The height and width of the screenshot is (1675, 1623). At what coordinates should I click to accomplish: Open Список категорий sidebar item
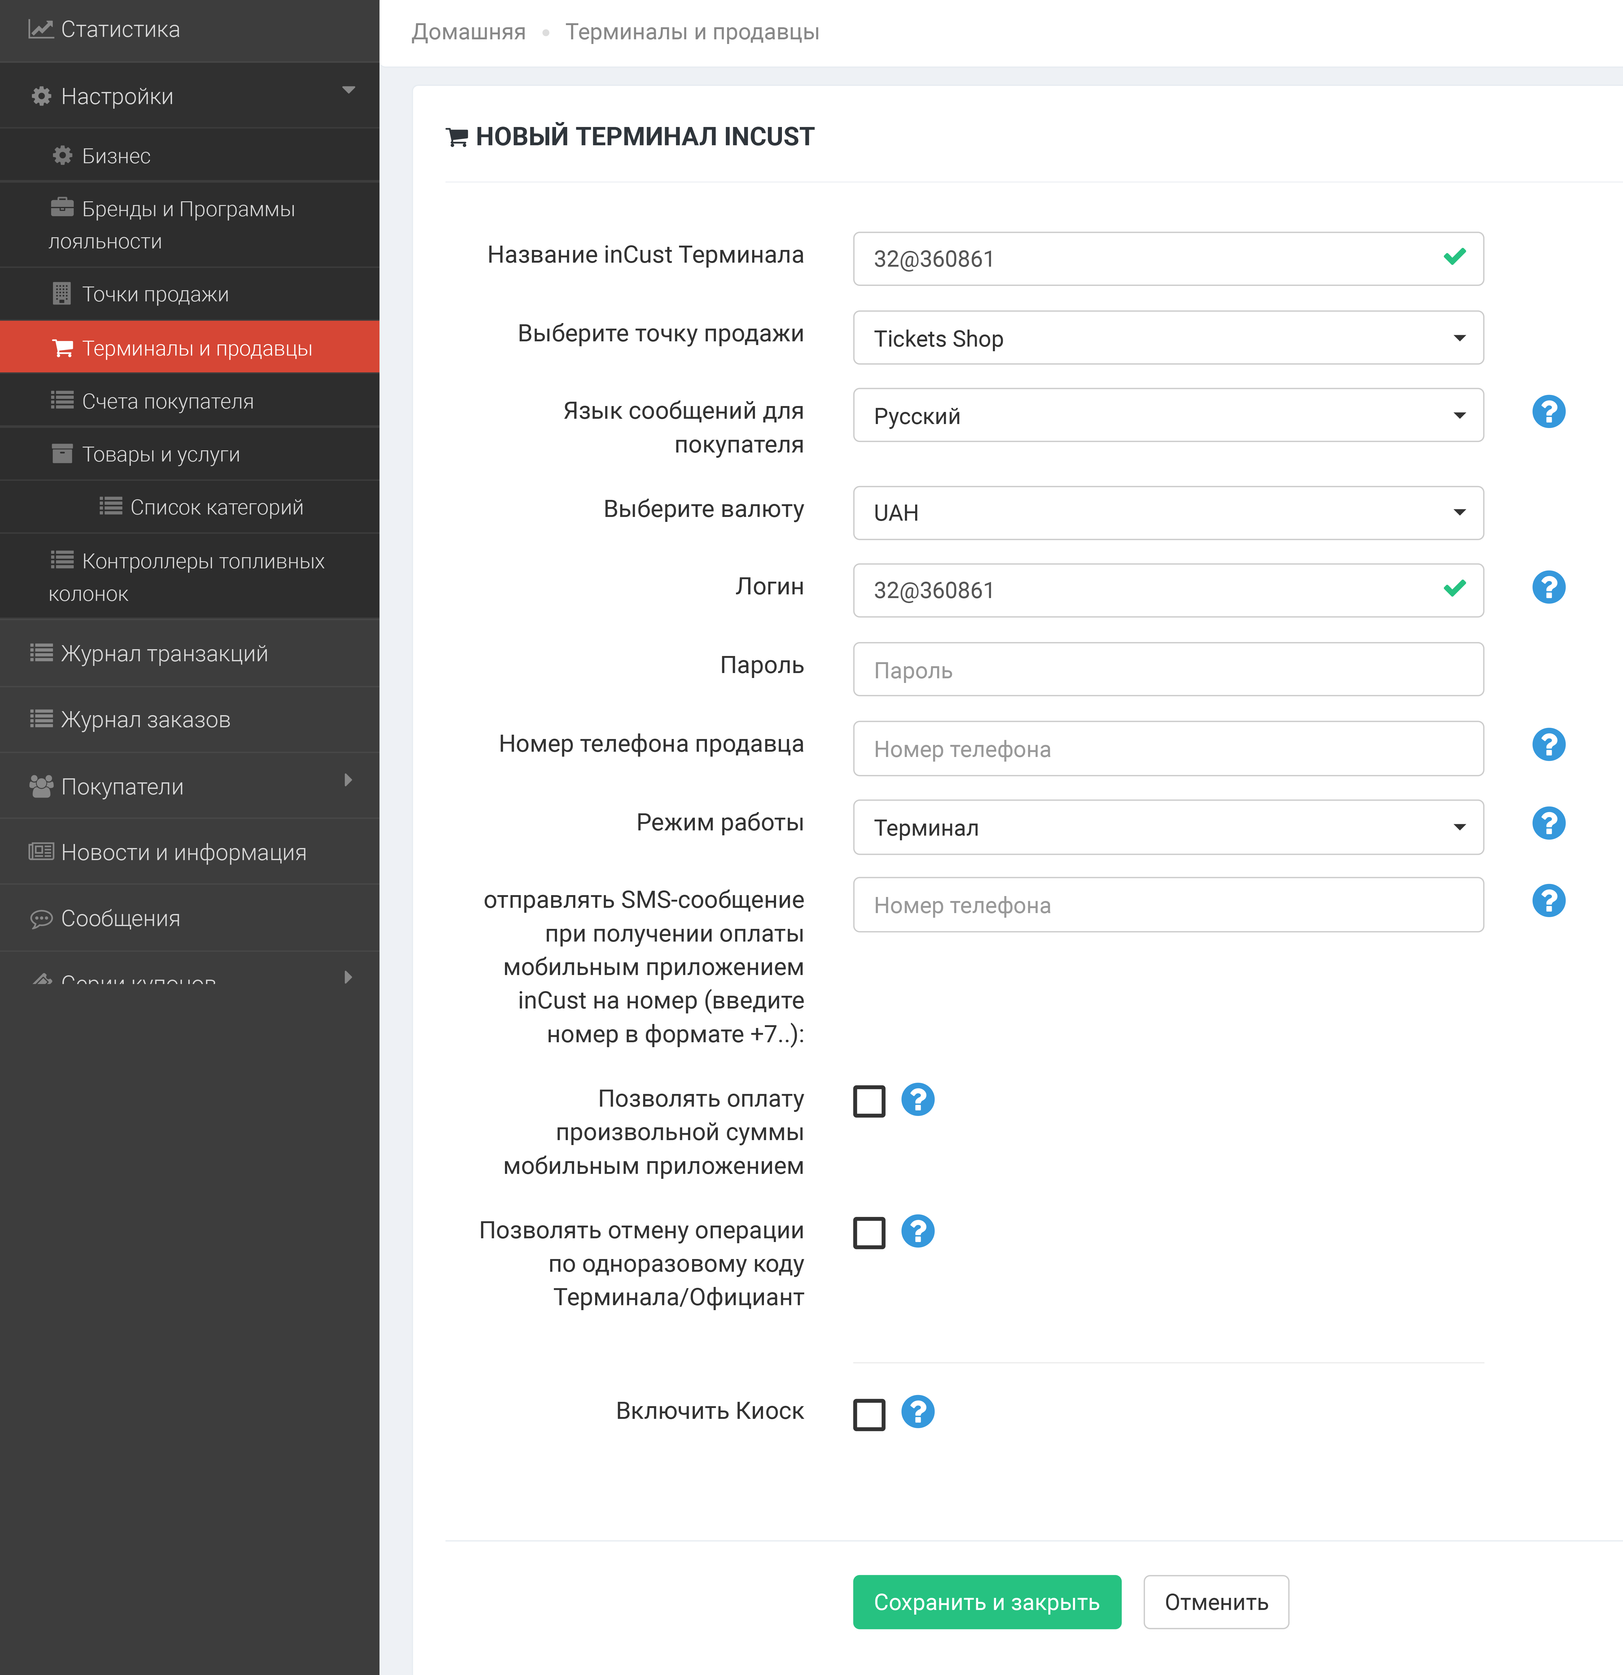tap(190, 507)
